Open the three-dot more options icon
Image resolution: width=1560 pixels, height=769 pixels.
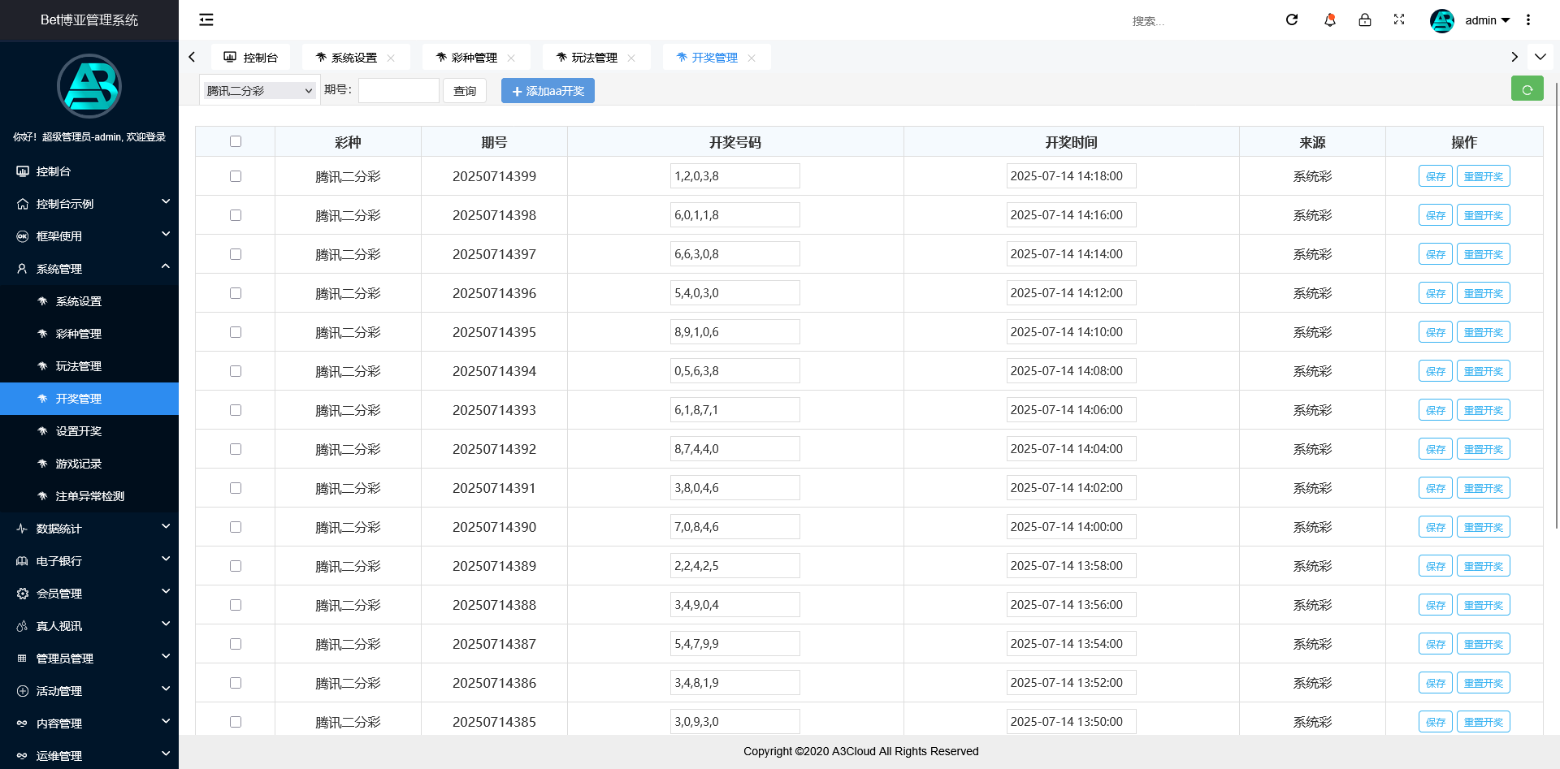(x=1528, y=19)
